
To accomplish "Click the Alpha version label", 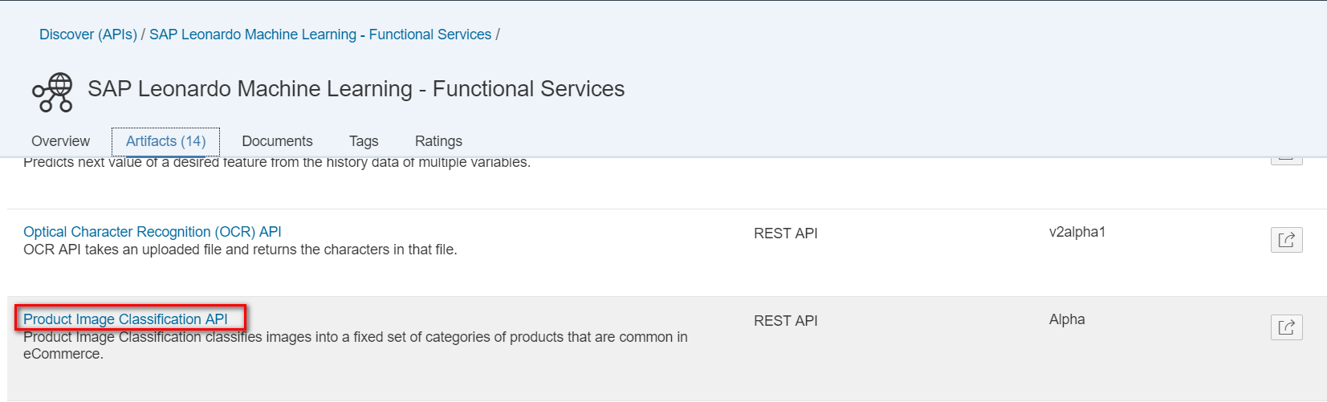I will click(1066, 319).
